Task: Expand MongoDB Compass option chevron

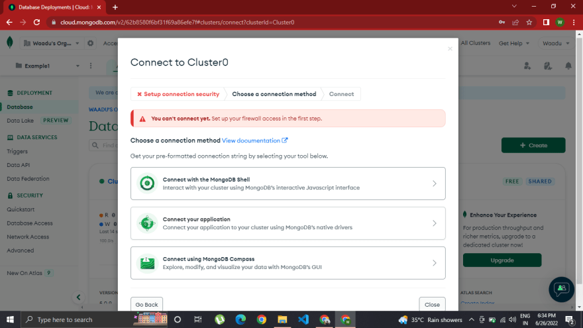Action: (435, 263)
